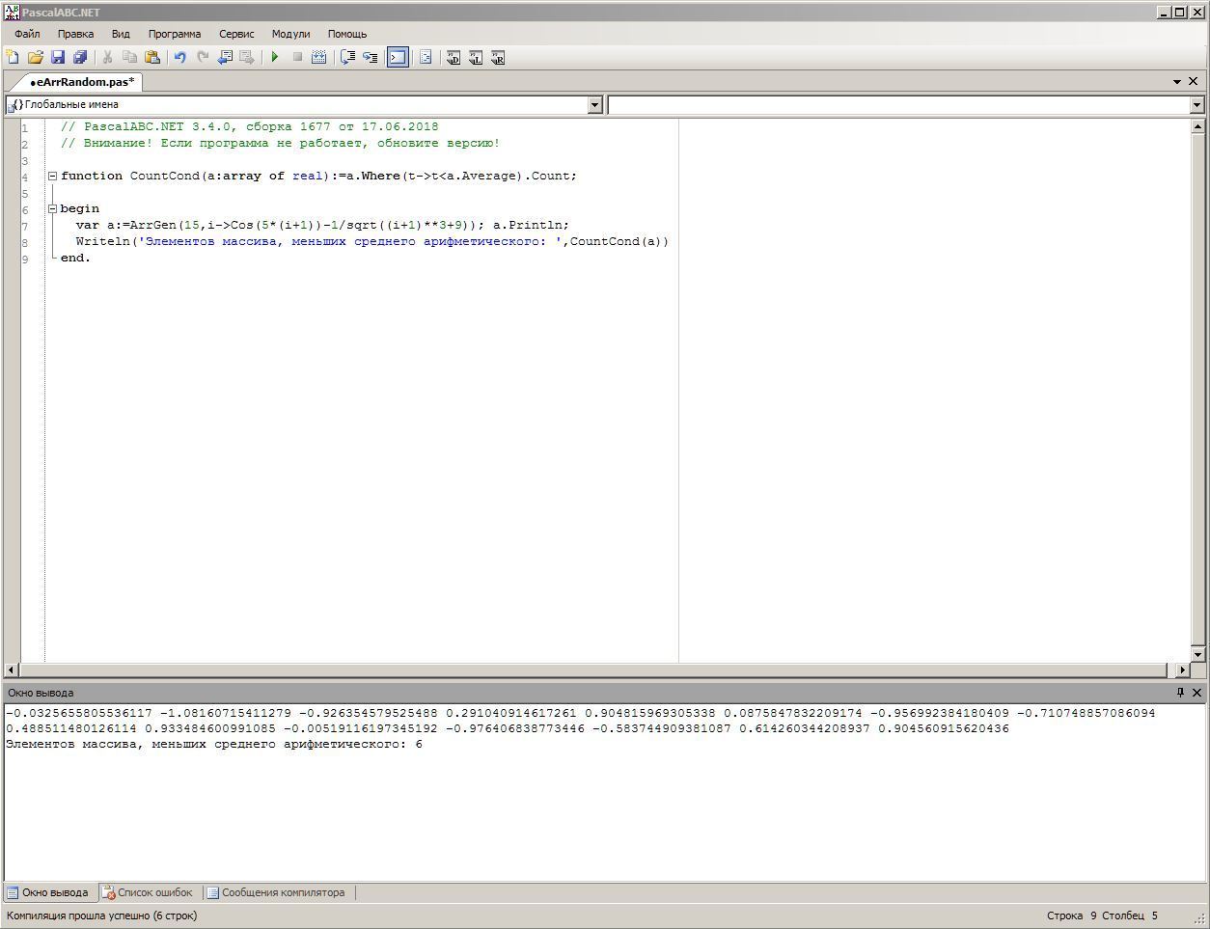Viewport: 1210px width, 929px height.
Task: Open the Сервис menu
Action: 236,34
